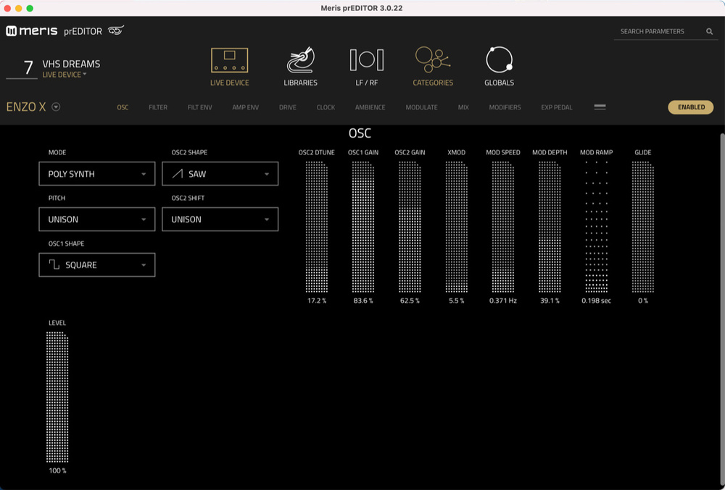Click the LF / RF icon
Viewport: 725px width, 490px height.
tap(366, 61)
